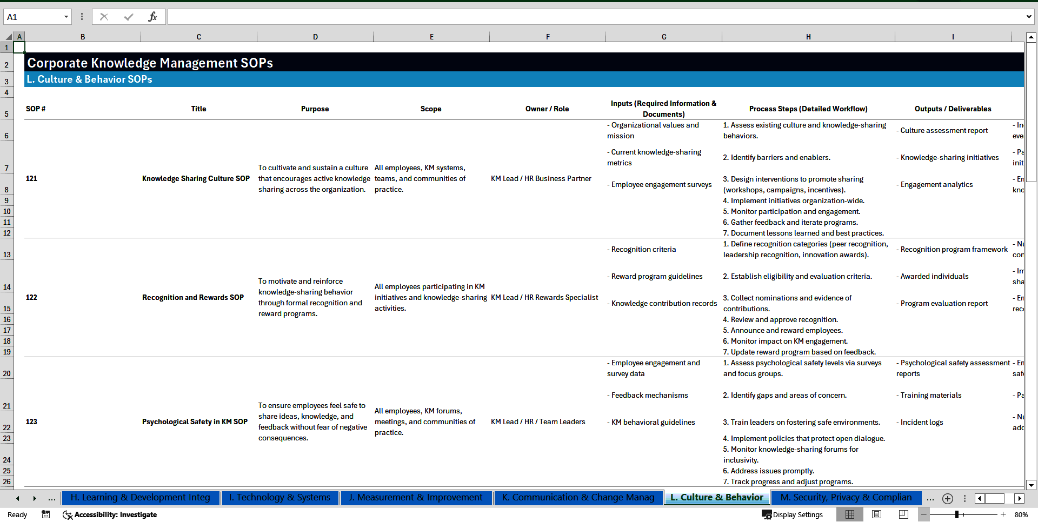
Task: Click the vertical scrollbar down arrow
Action: pyautogui.click(x=1032, y=485)
